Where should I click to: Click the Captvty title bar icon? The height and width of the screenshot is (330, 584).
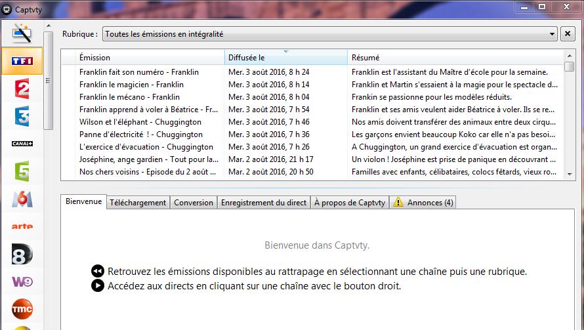pyautogui.click(x=6, y=10)
